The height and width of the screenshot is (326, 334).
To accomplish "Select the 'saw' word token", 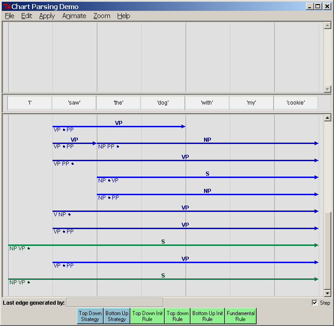I will coord(74,103).
